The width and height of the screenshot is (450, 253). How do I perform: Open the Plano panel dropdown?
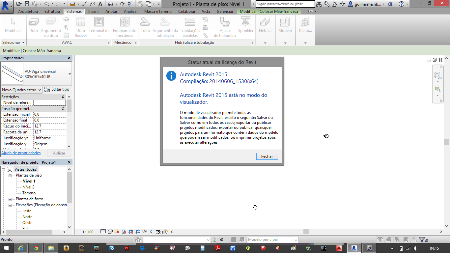click(305, 43)
